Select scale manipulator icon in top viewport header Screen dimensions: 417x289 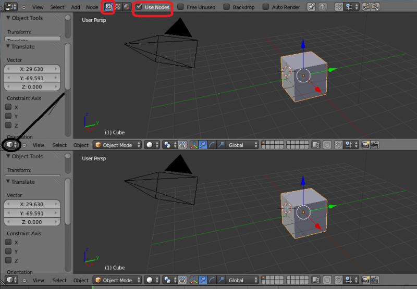point(221,145)
